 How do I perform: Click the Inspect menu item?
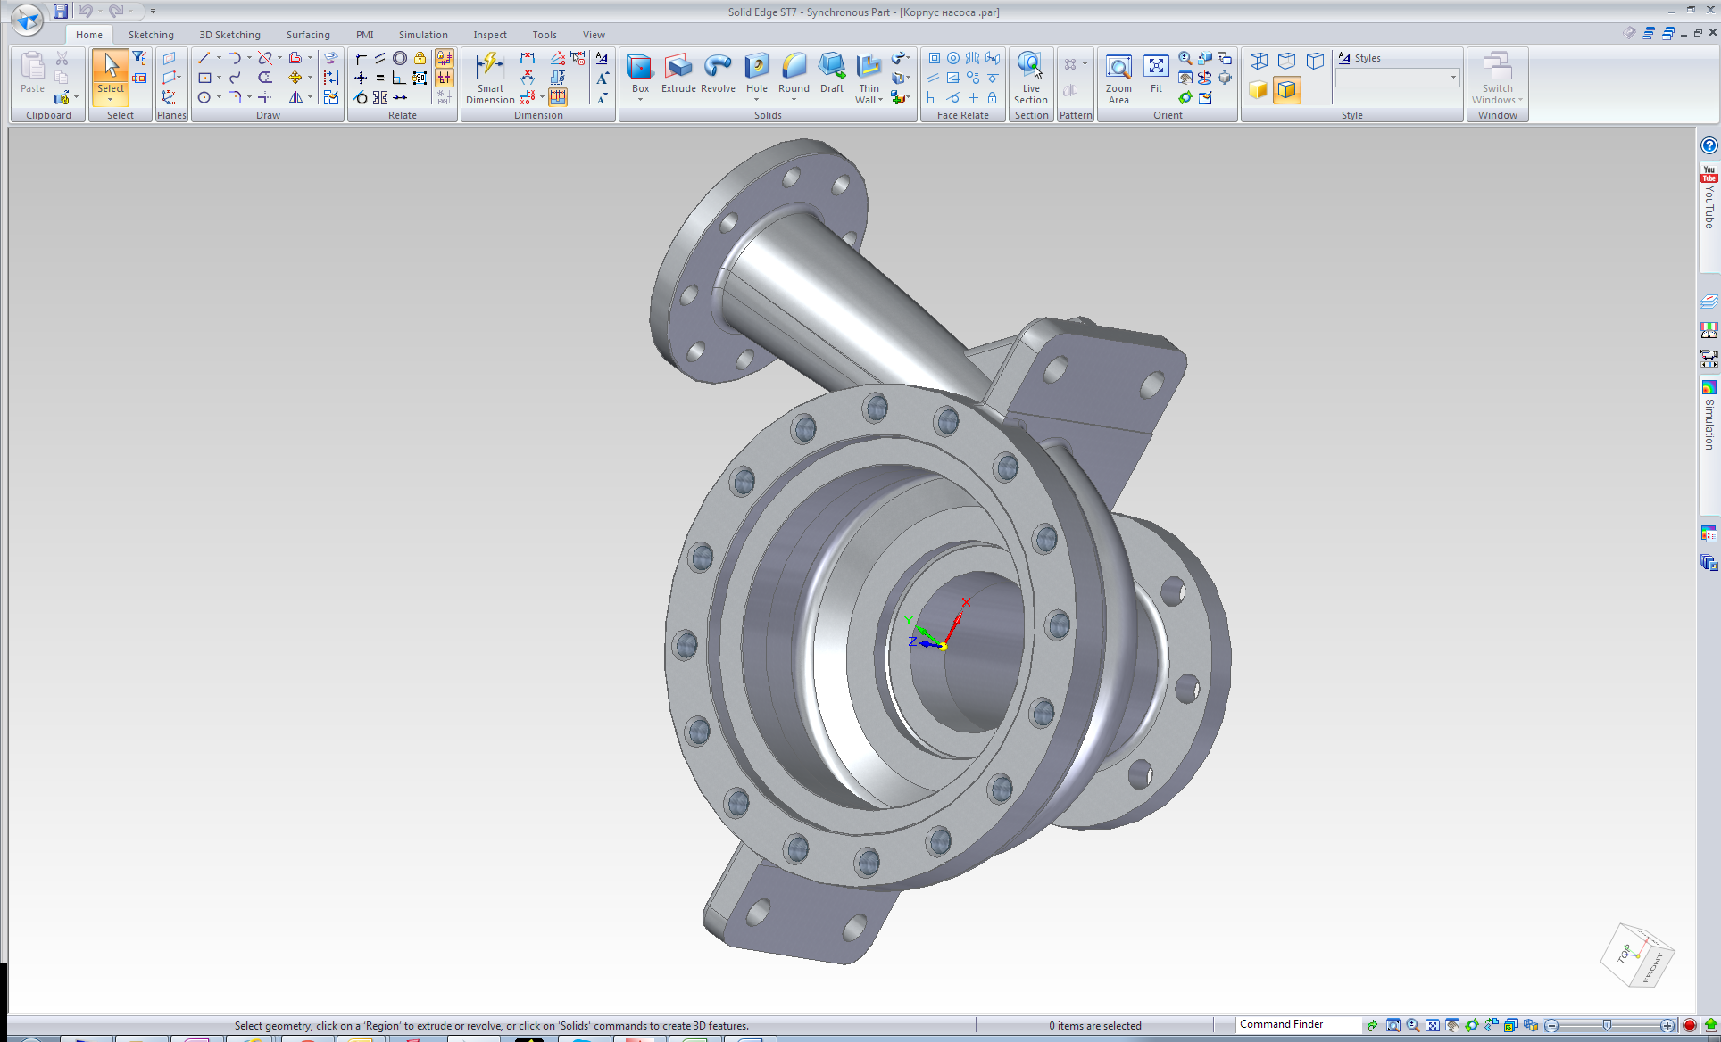tap(488, 33)
